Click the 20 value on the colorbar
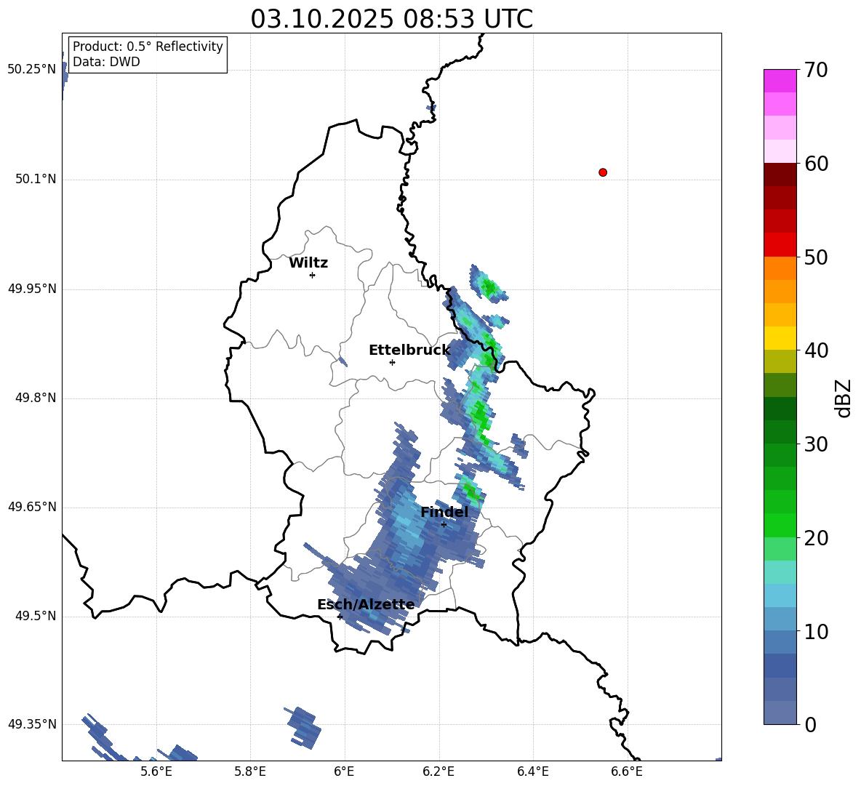 click(816, 538)
